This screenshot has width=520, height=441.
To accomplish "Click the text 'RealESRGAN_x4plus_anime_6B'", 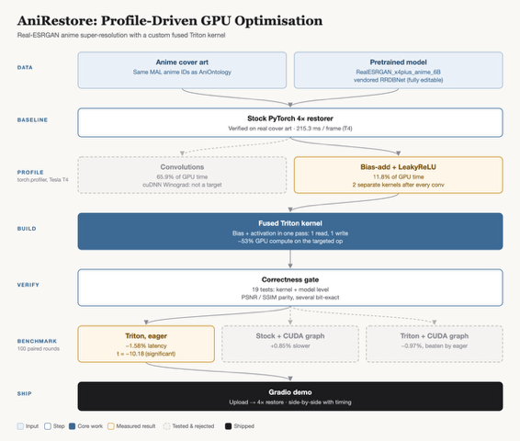I will pyautogui.click(x=399, y=72).
